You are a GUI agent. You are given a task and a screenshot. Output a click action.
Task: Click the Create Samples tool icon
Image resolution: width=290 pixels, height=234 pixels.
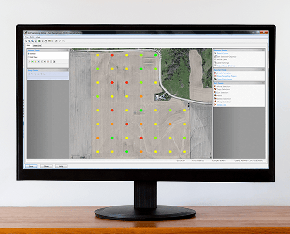215,73
